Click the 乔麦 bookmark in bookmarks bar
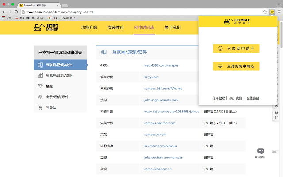This screenshot has width=283, height=177. (x=30, y=18)
